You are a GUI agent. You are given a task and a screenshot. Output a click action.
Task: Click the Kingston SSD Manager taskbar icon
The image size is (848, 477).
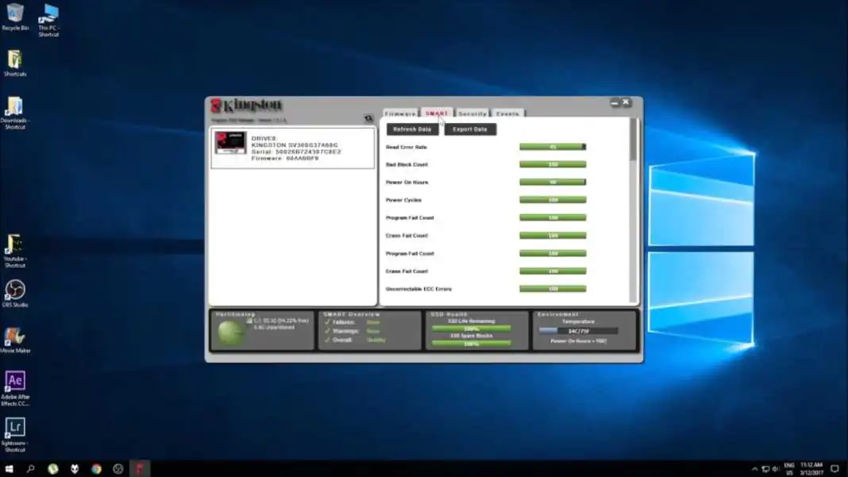point(140,469)
